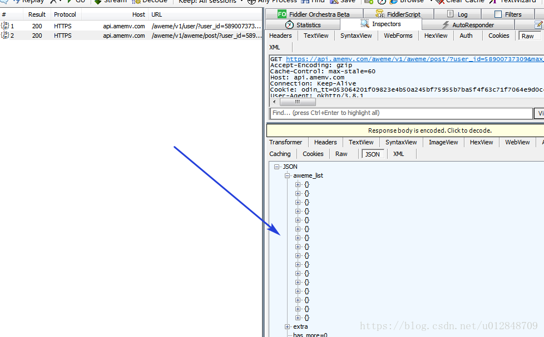Screen dimensions: 544x337
Task: Sort sessions by Result column header
Action: [x=37, y=14]
